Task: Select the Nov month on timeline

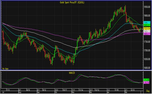Action: (x=73, y=92)
